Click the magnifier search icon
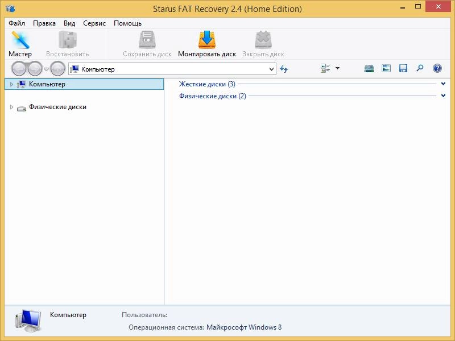This screenshot has height=341, width=455. coord(420,68)
